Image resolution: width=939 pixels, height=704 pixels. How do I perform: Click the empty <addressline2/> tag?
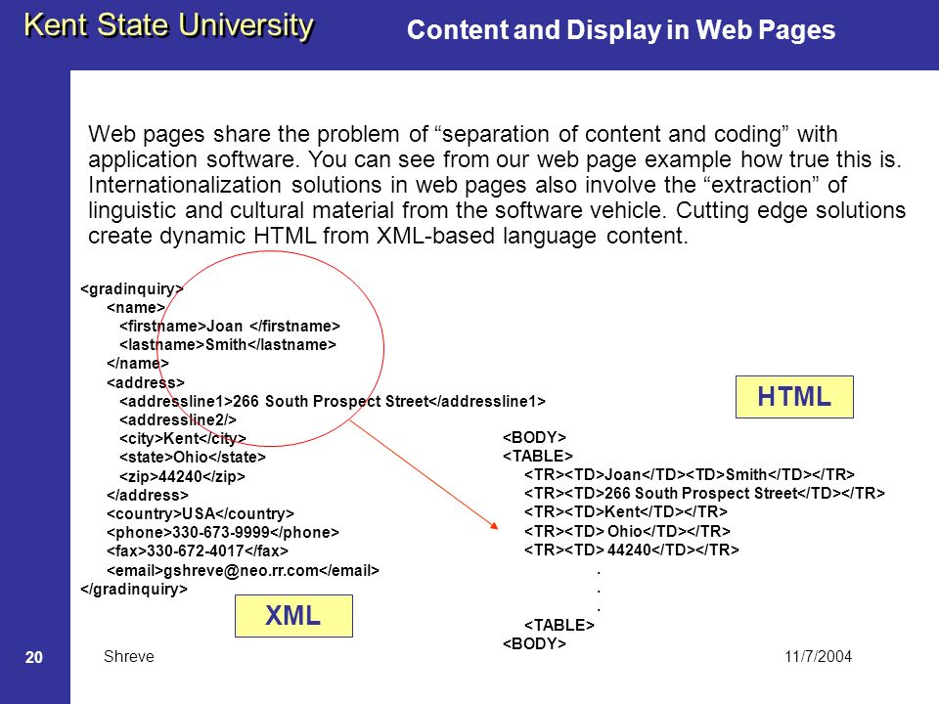pos(178,420)
